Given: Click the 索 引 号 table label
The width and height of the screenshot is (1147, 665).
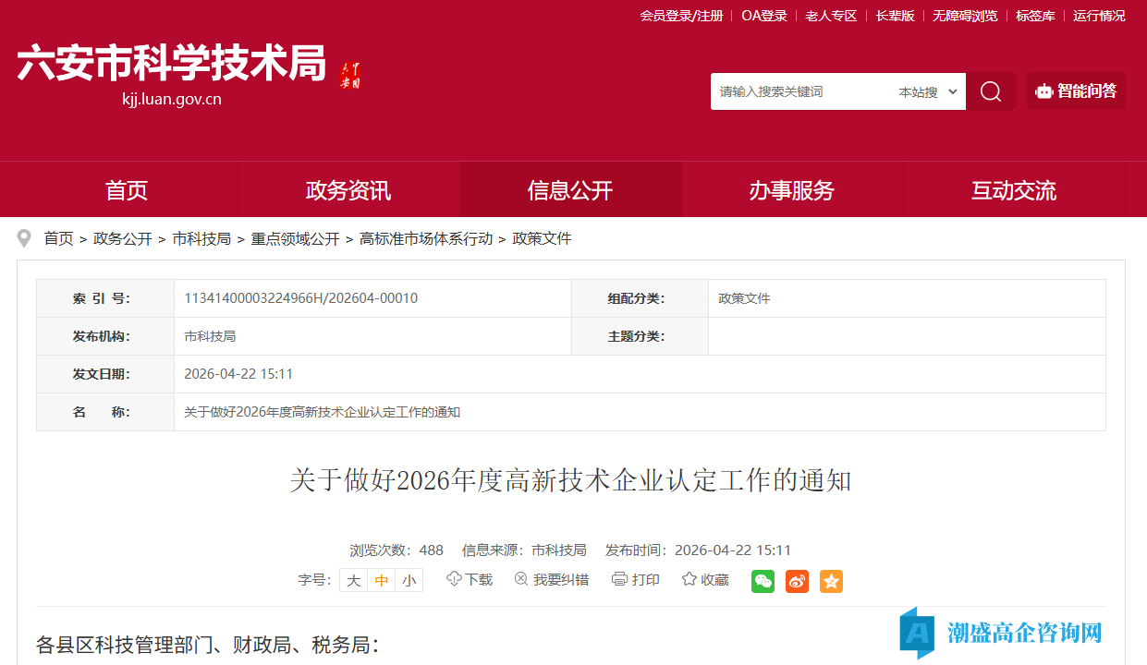Looking at the screenshot, I should click(102, 298).
